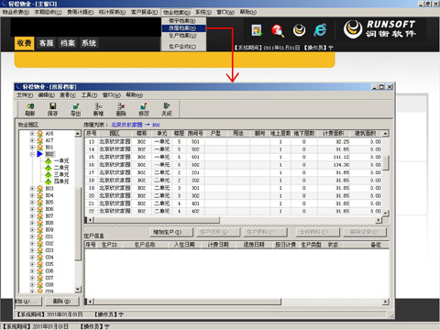This screenshot has width=440, height=330.
Task: Click the green unit icon for 二单元
Action: [49, 168]
